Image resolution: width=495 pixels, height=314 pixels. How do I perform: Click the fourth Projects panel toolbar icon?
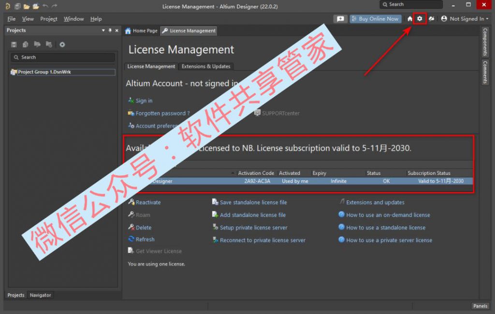(x=49, y=44)
